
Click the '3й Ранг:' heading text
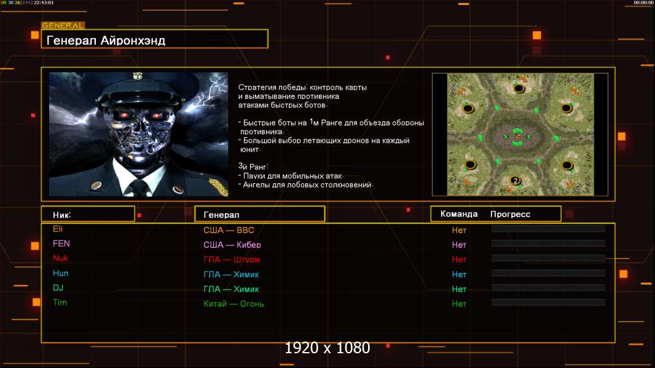(x=253, y=166)
